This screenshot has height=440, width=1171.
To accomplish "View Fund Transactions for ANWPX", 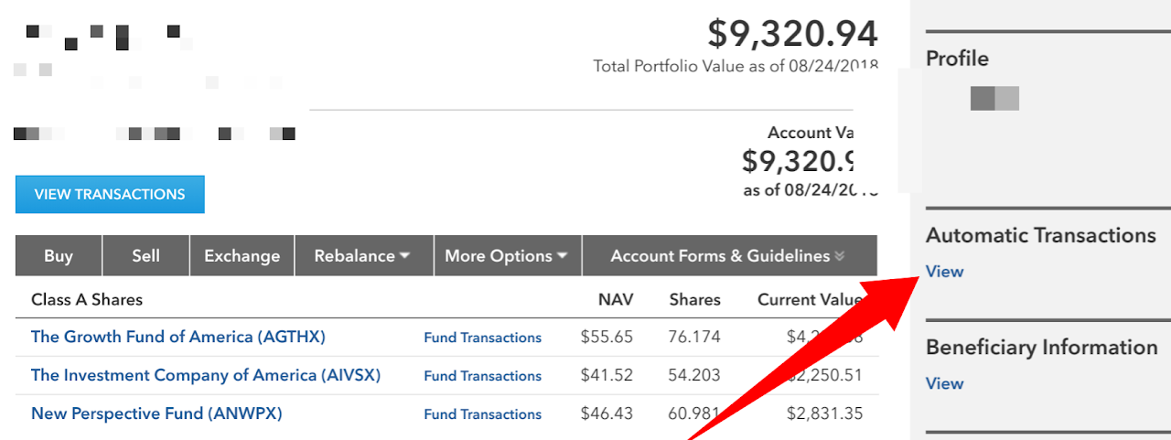I will point(483,414).
